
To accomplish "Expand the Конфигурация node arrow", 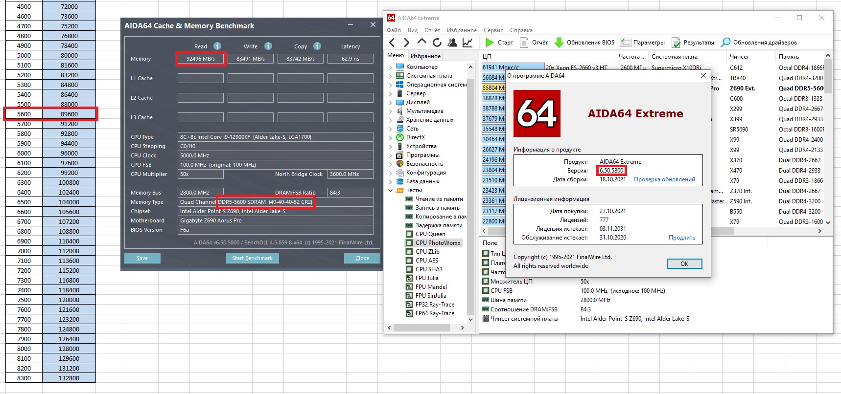I will pos(390,173).
